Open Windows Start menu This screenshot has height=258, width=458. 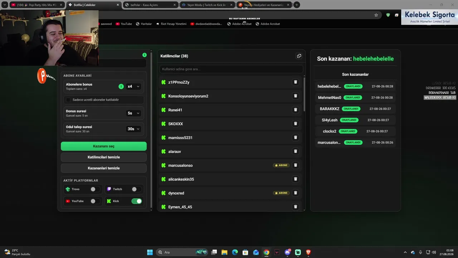(x=150, y=252)
